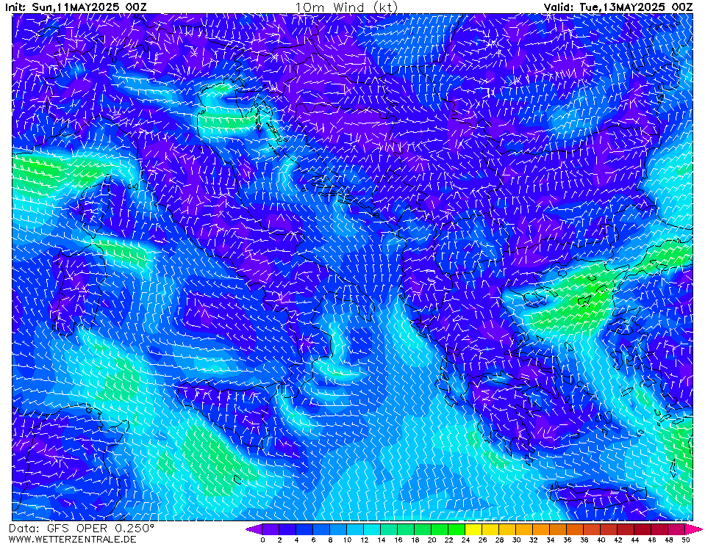
Task: Click the '42' legend scale label
Action: tap(618, 540)
